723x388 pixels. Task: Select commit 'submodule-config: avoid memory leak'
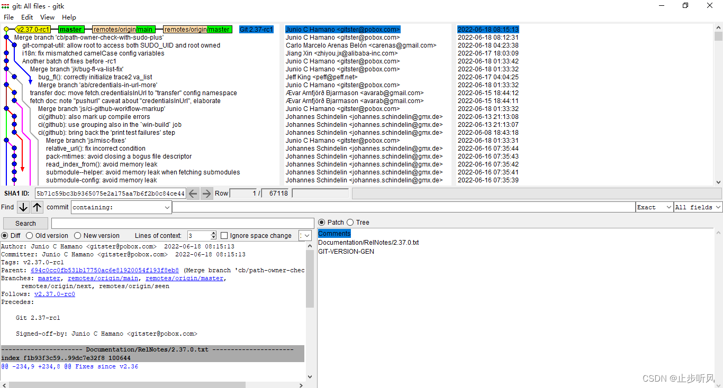[102, 180]
